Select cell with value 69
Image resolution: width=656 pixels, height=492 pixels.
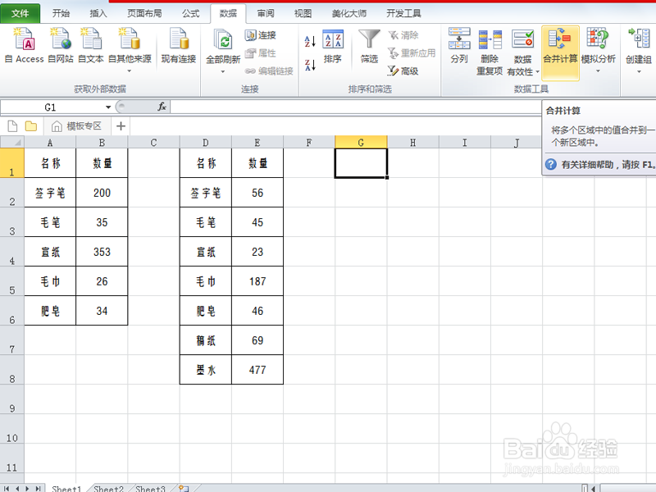257,340
